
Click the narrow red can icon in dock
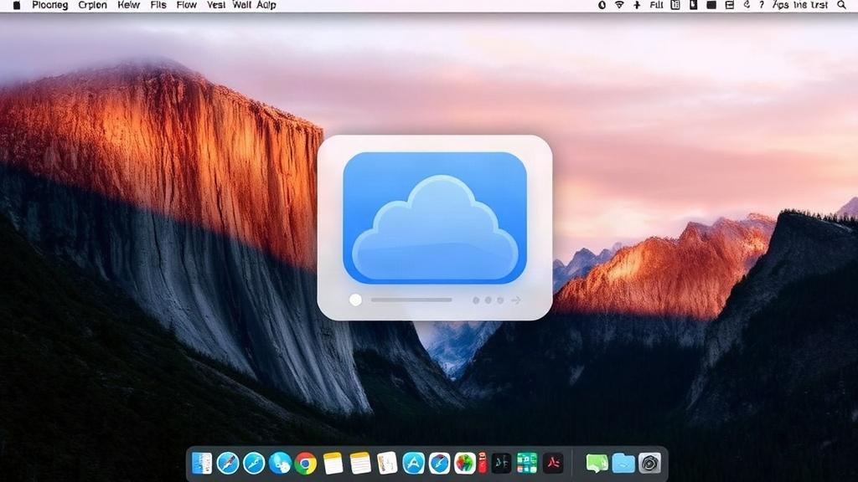(483, 463)
